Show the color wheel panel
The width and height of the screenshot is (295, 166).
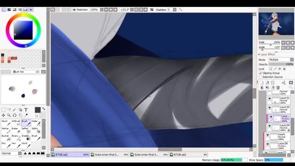(x=4, y=9)
